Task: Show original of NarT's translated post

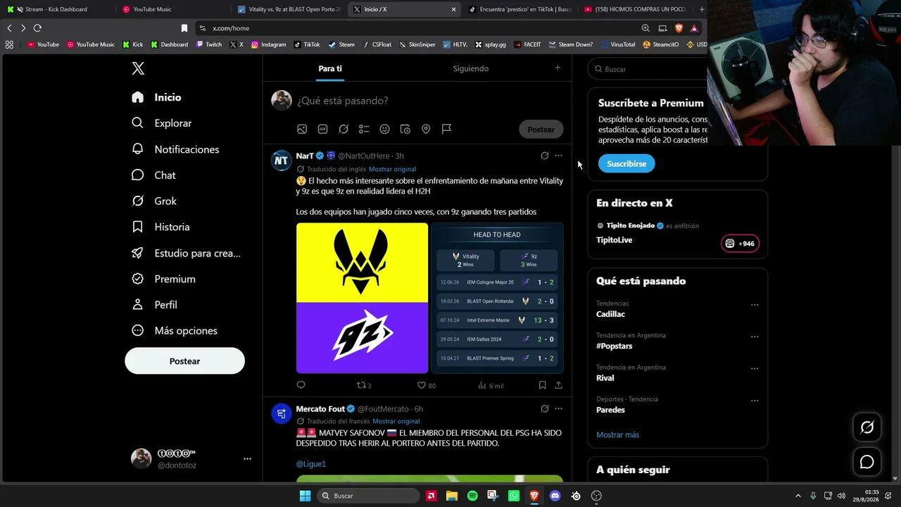Action: pyautogui.click(x=392, y=169)
